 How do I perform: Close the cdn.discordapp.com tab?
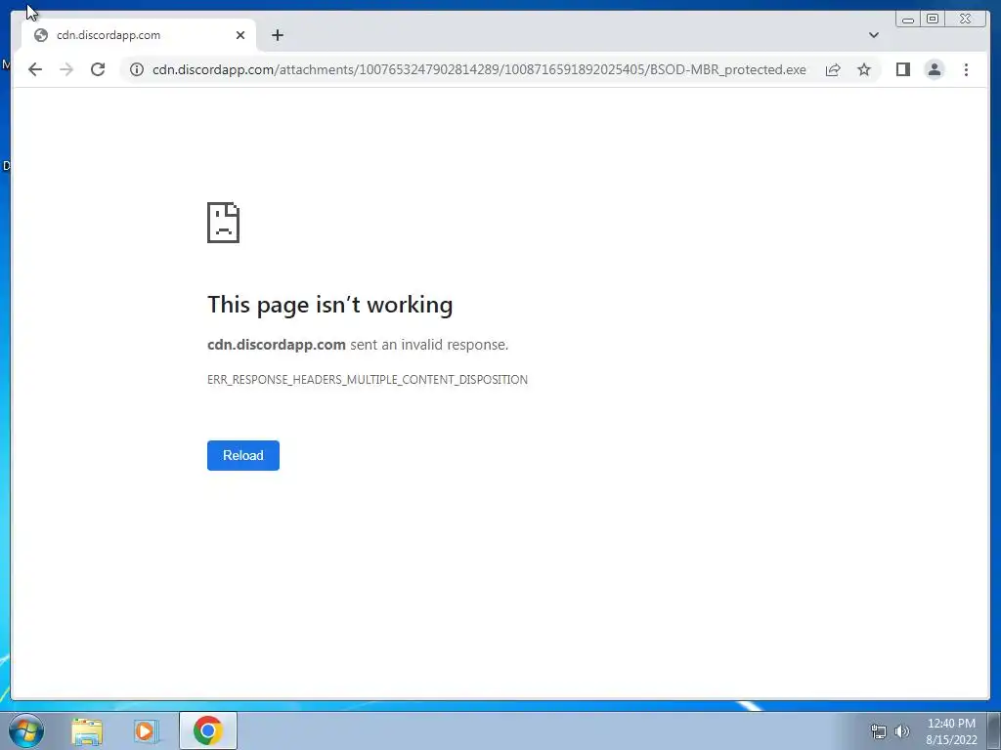click(240, 35)
